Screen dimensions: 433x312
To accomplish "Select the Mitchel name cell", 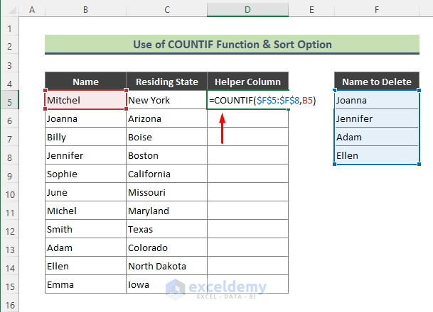I will [x=85, y=101].
